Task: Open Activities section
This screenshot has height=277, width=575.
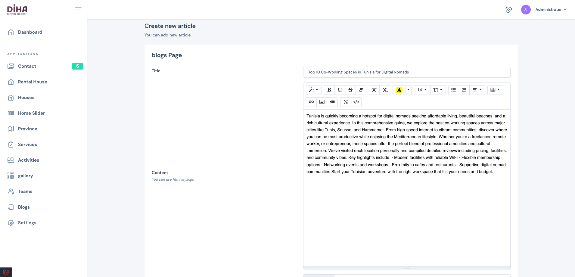Action: pos(44,160)
